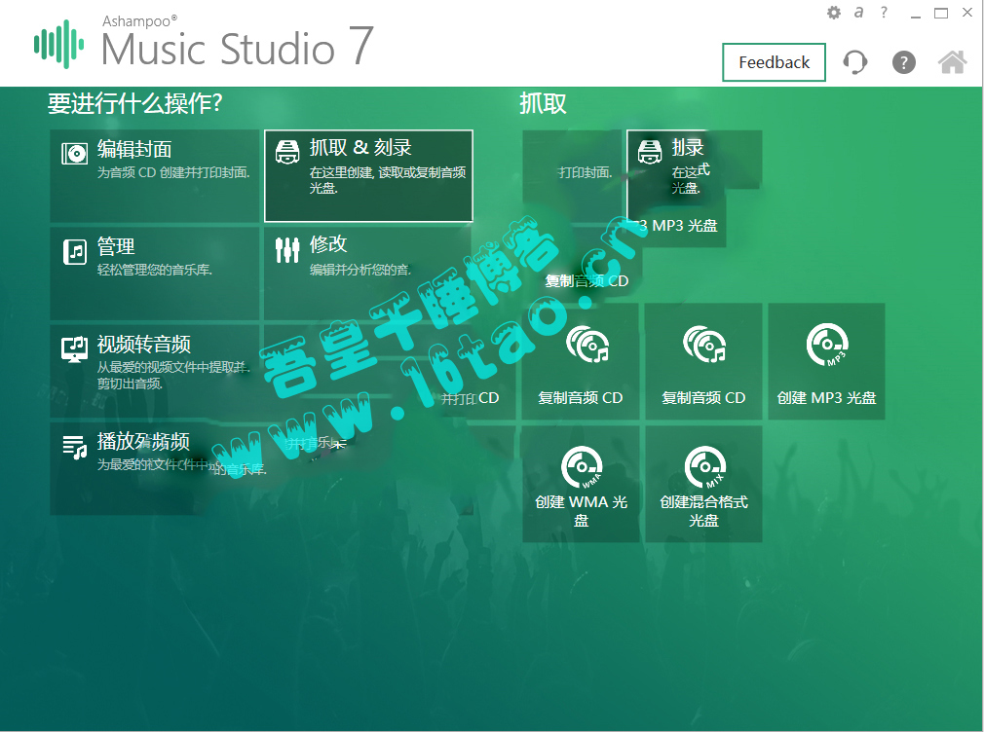Image resolution: width=984 pixels, height=732 pixels.
Task: Close the Music Studio window
Action: pyautogui.click(x=966, y=13)
